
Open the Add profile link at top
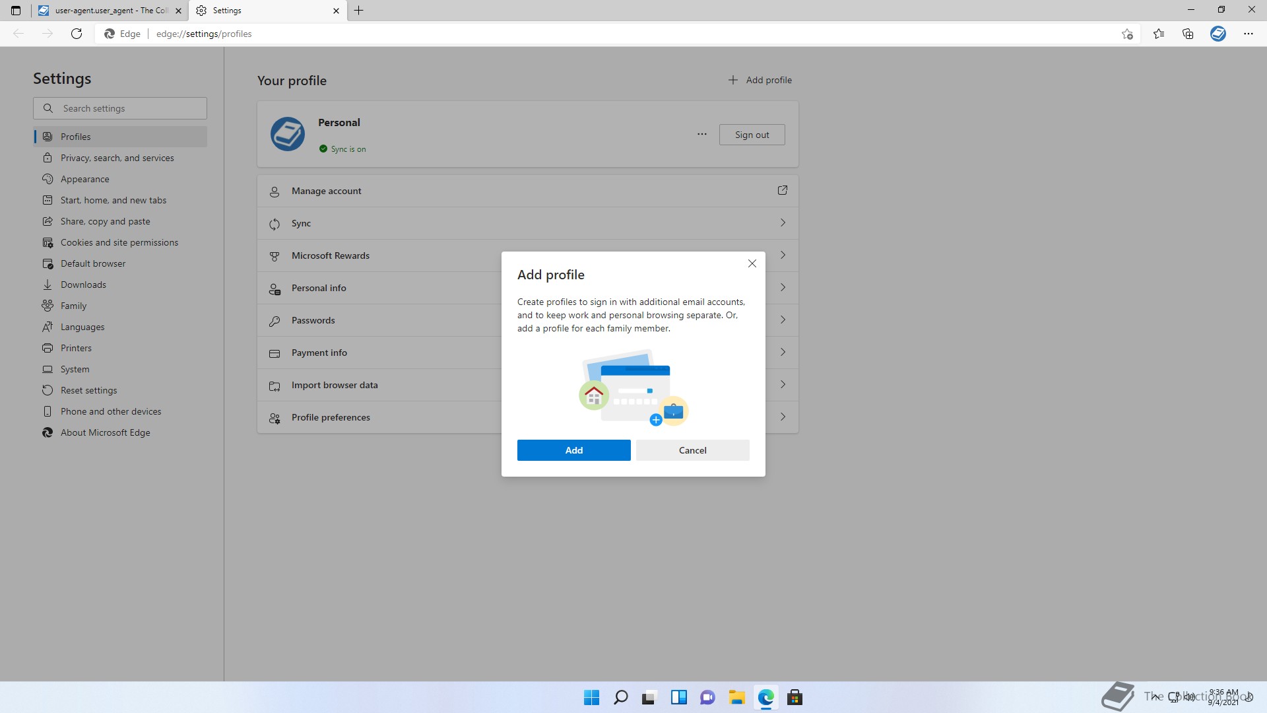point(760,80)
